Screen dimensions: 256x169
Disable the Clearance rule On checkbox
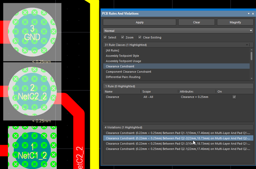234,97
